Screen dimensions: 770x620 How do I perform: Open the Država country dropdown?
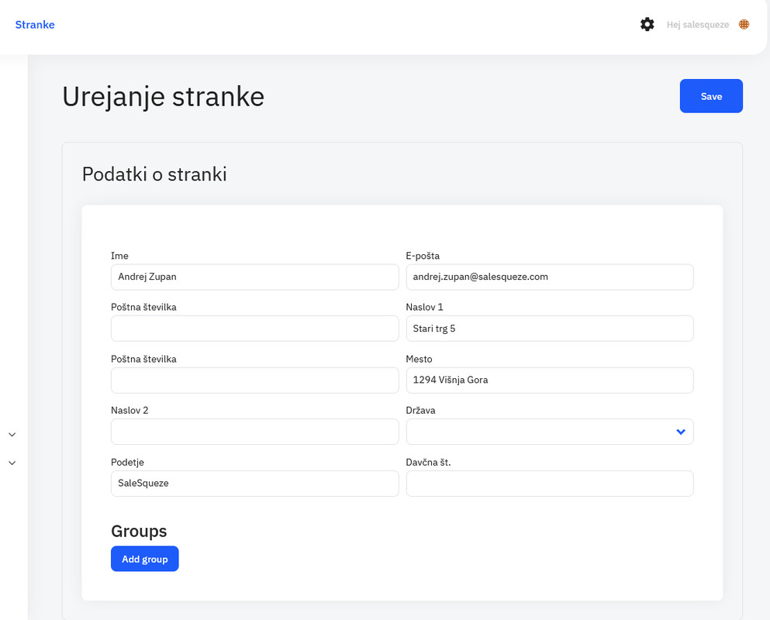click(x=550, y=432)
